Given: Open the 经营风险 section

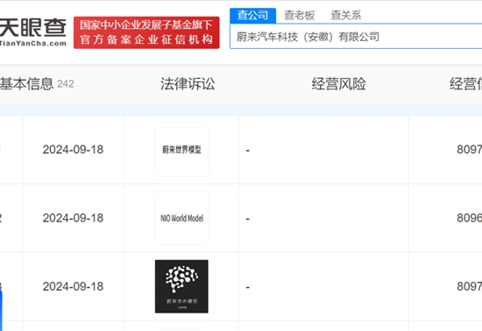Looking at the screenshot, I should pyautogui.click(x=338, y=84).
